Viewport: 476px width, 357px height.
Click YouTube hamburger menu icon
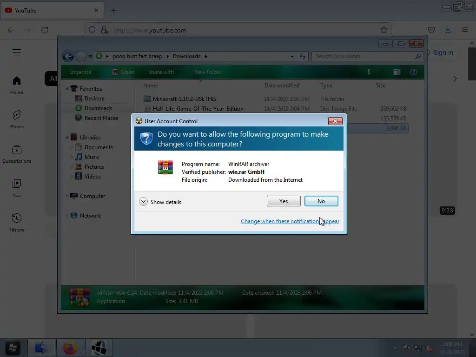17,52
